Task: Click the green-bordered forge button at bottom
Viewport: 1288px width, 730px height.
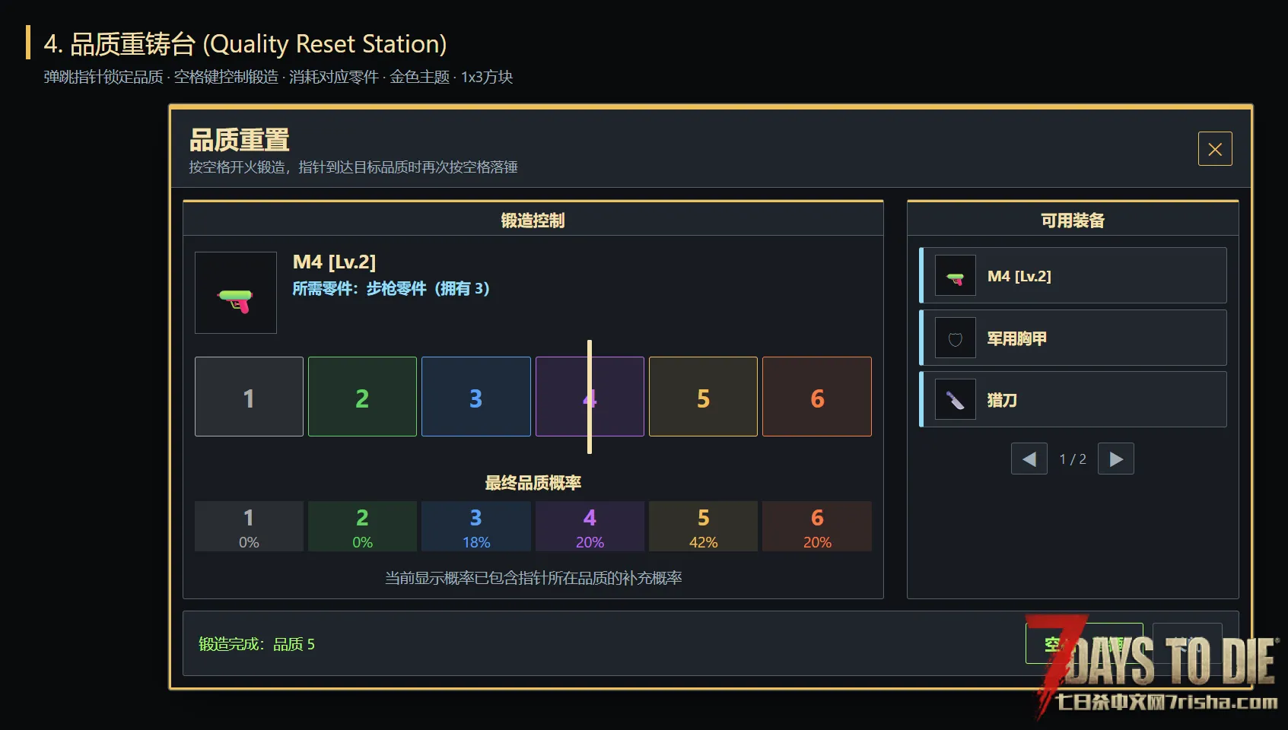Action: click(x=1084, y=643)
